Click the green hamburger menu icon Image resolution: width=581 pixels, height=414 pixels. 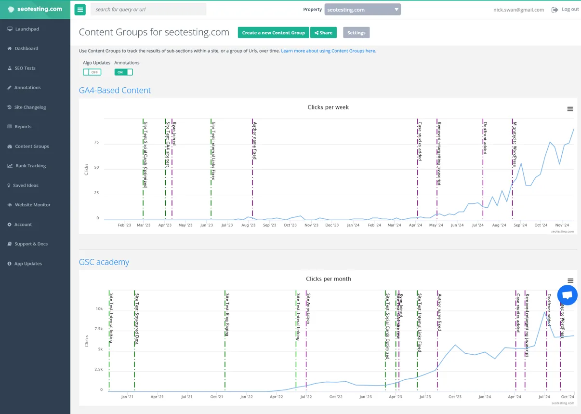click(80, 10)
